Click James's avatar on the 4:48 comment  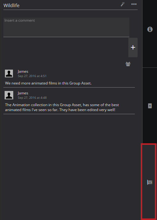(9, 95)
